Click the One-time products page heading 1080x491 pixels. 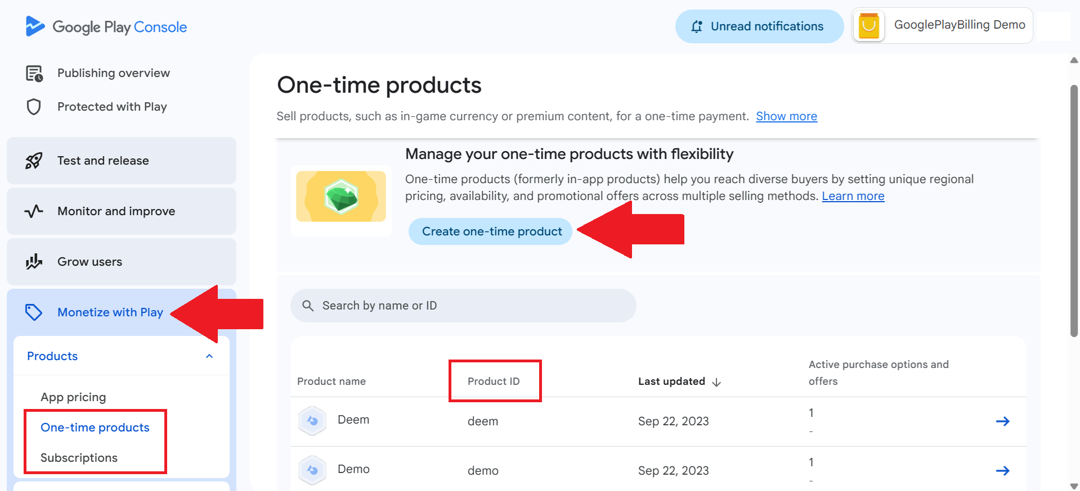pyautogui.click(x=379, y=85)
